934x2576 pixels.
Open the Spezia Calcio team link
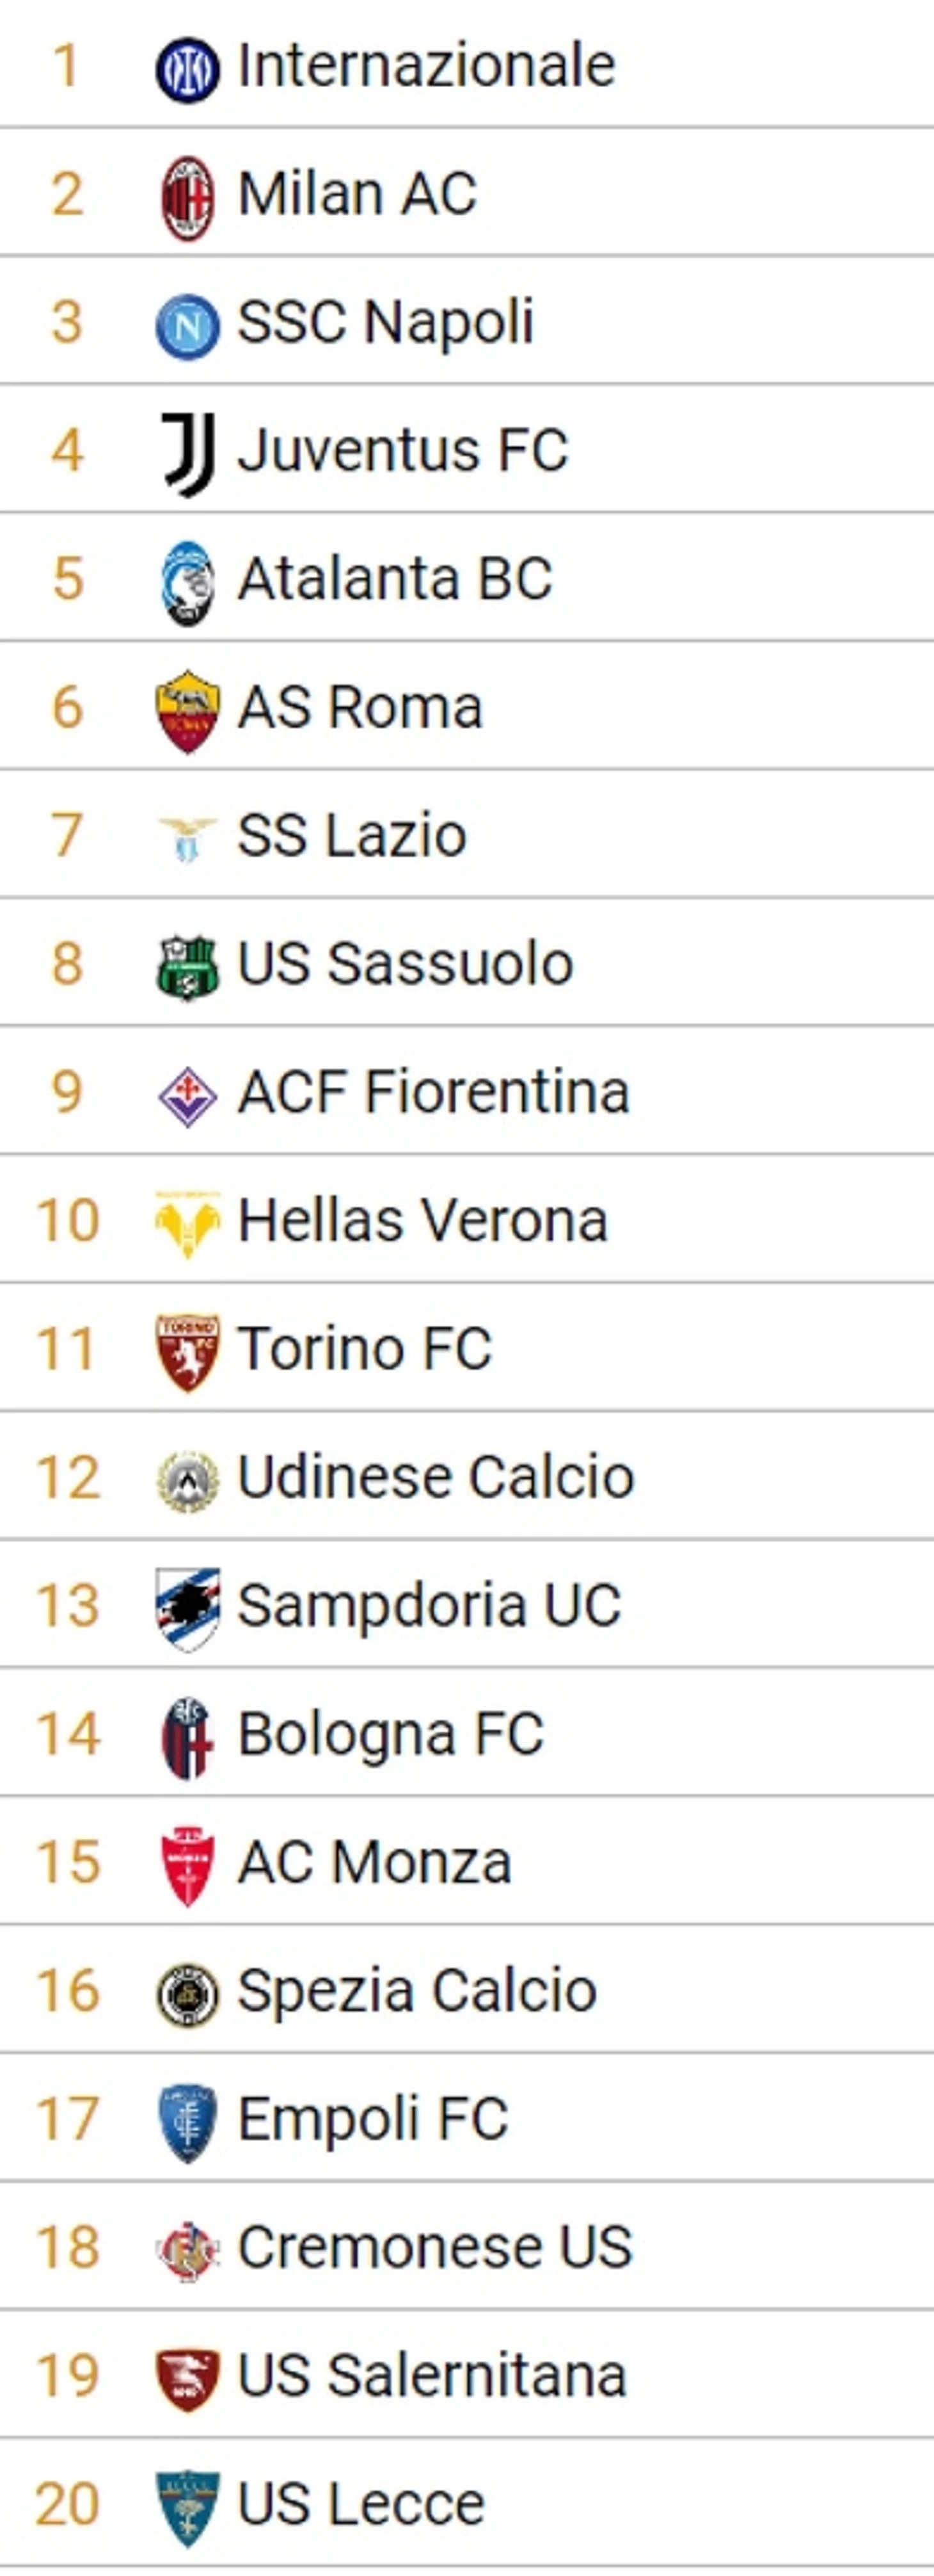point(416,1990)
